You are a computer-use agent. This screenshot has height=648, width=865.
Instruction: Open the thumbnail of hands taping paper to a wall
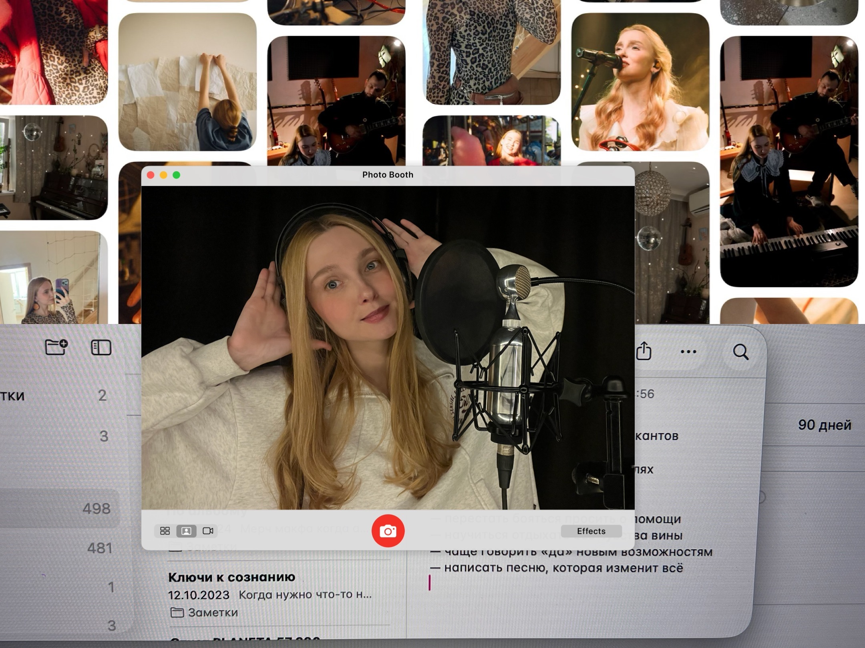(187, 82)
